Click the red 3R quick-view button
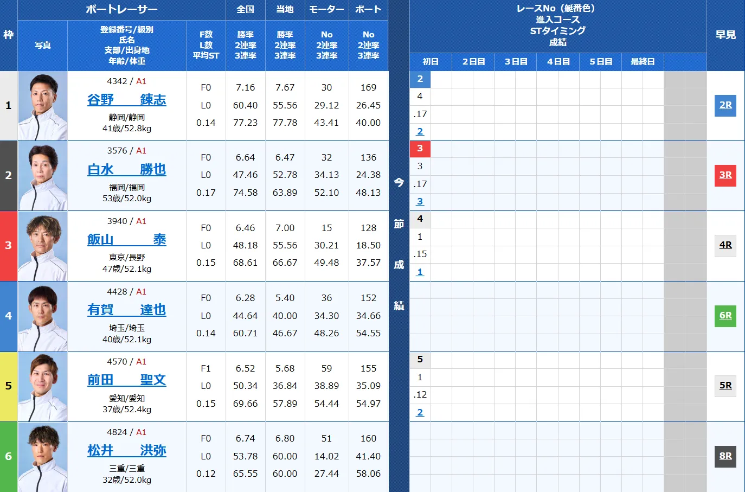The height and width of the screenshot is (492, 745). pos(725,175)
